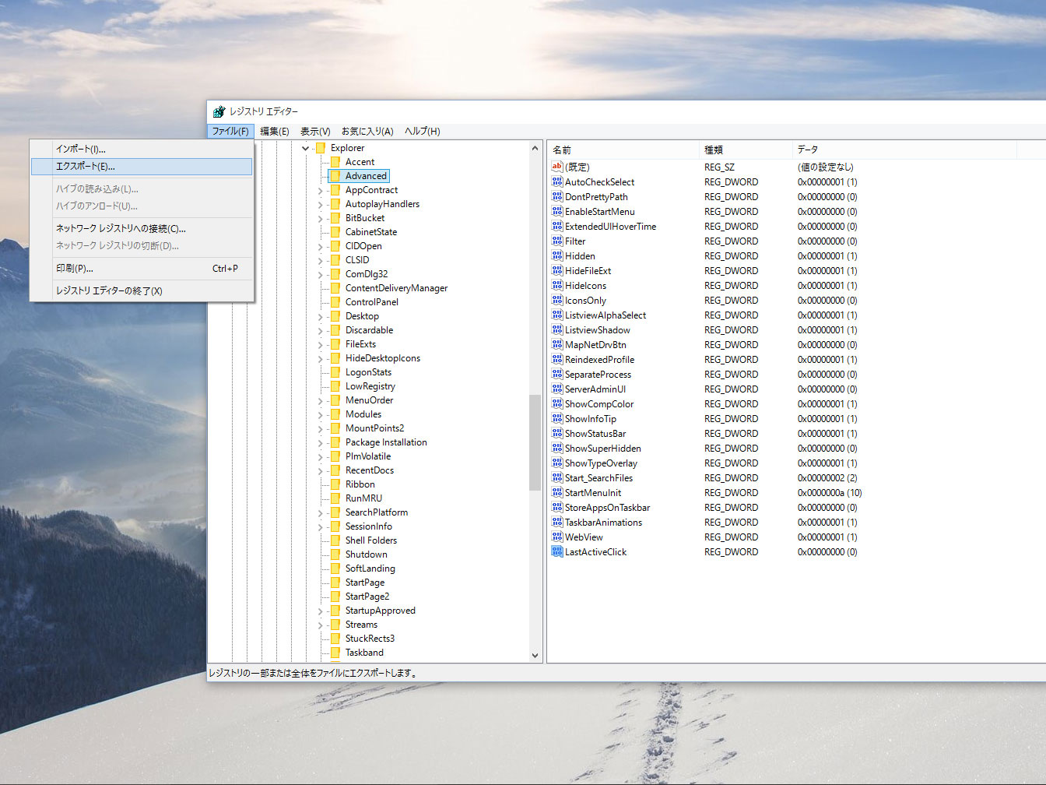
Task: Click the Taskband folder icon
Action: (334, 652)
